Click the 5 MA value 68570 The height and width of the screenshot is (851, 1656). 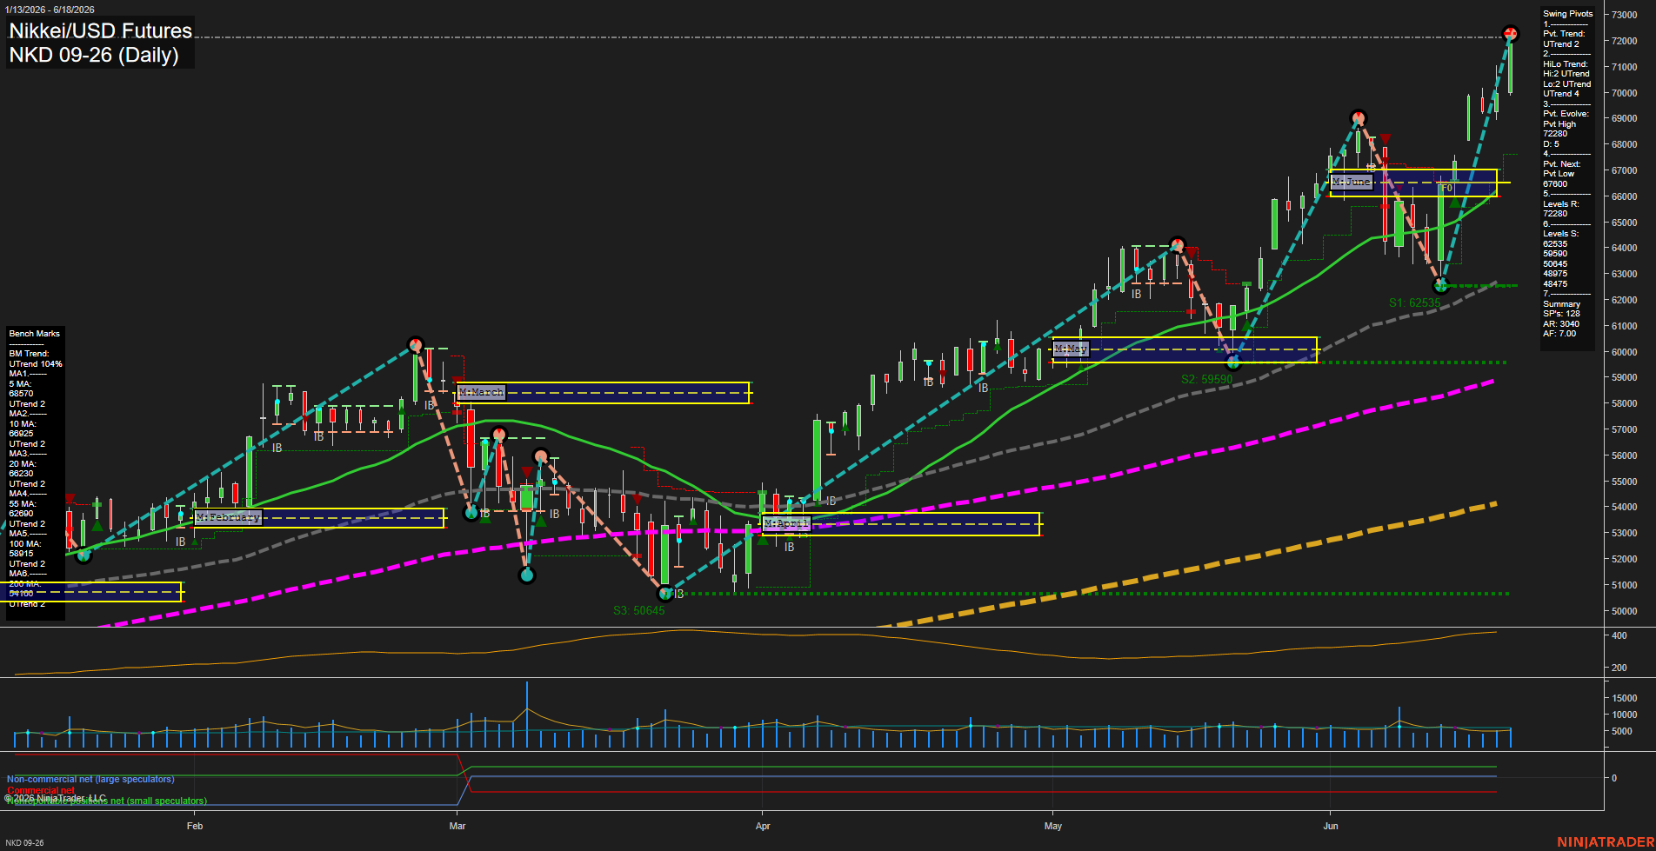(x=21, y=394)
